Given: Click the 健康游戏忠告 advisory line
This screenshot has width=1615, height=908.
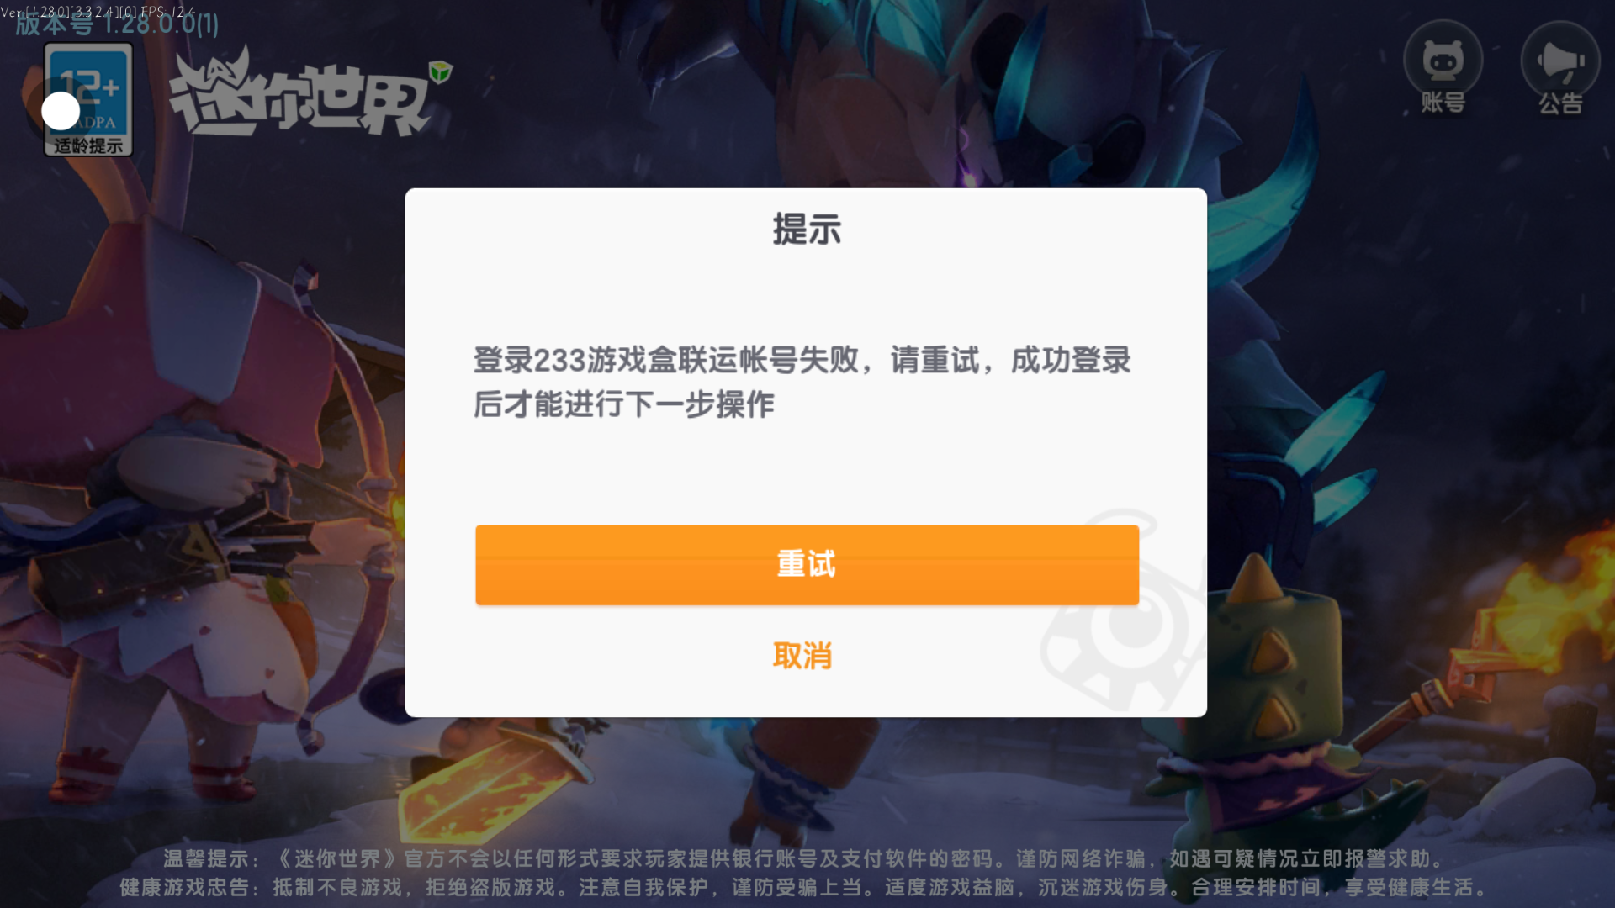Looking at the screenshot, I should click(804, 887).
